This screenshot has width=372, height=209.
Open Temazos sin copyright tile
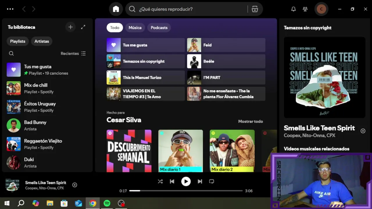click(146, 61)
